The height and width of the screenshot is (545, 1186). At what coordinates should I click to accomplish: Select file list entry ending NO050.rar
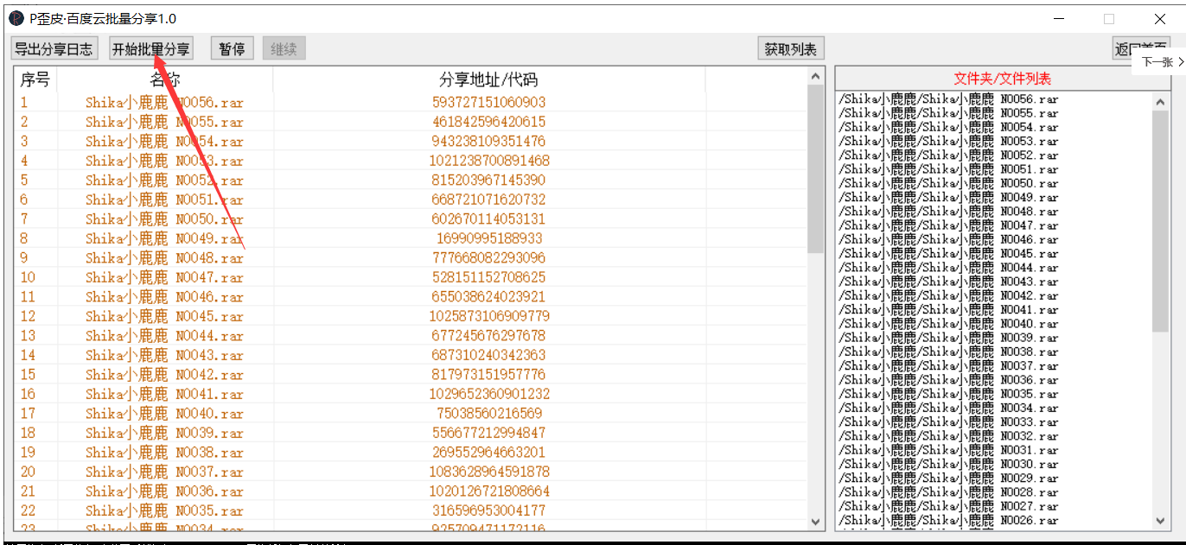click(948, 183)
